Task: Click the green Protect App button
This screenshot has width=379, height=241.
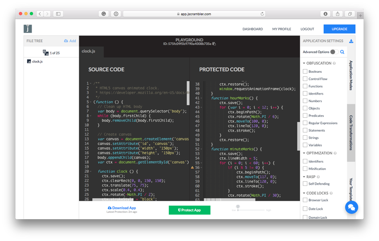Action: [x=189, y=210]
